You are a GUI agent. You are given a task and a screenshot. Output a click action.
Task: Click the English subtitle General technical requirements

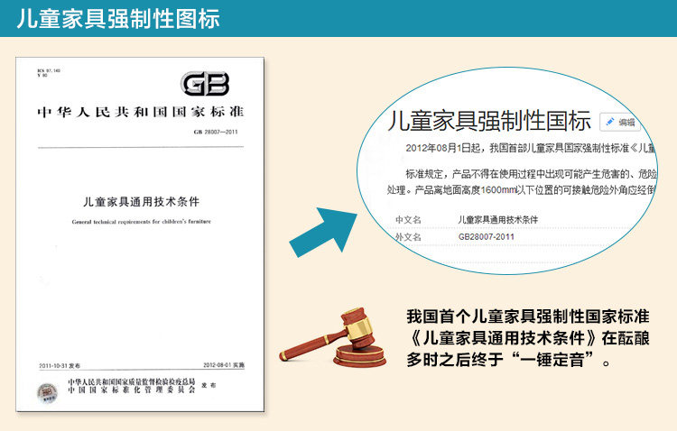pyautogui.click(x=141, y=222)
